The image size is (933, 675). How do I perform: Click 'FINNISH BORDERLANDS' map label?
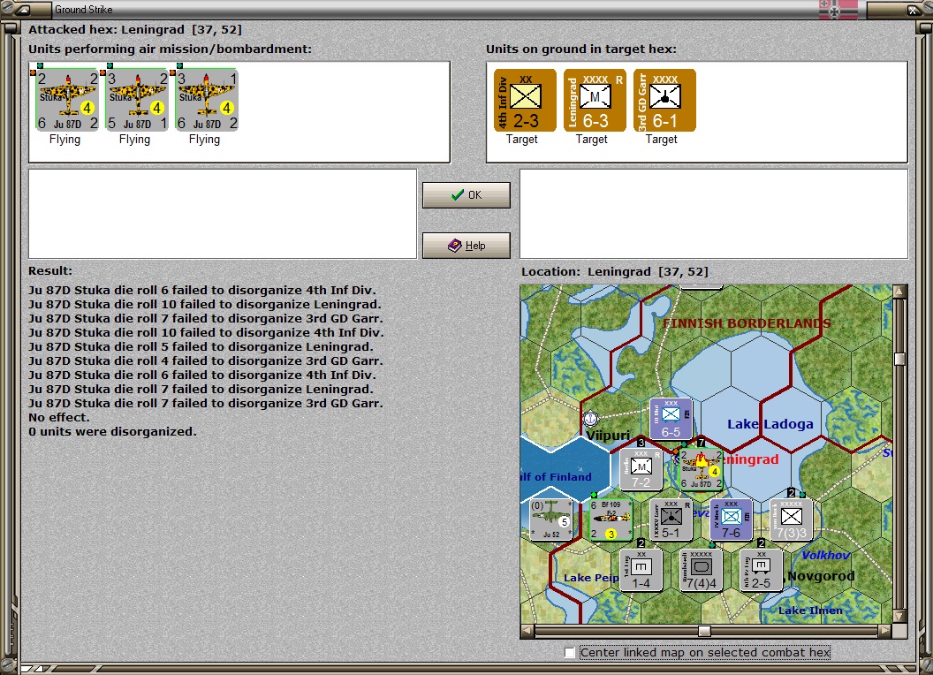pos(747,324)
